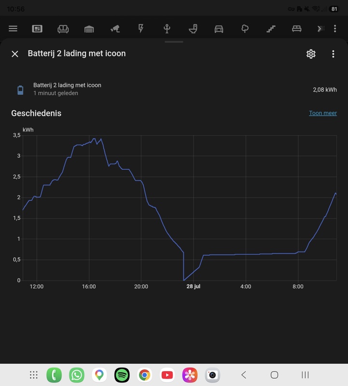This screenshot has height=386, width=348.
Task: Click the 4:00 time axis label
Action: pyautogui.click(x=246, y=287)
